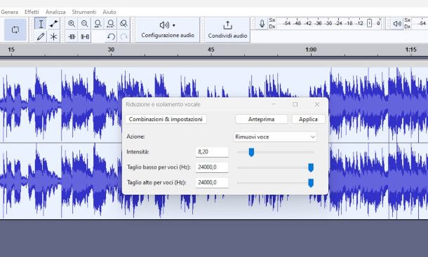Minimize the Riduzione e isolamento vocale dialog
This screenshot has width=428, height=257.
click(x=274, y=104)
